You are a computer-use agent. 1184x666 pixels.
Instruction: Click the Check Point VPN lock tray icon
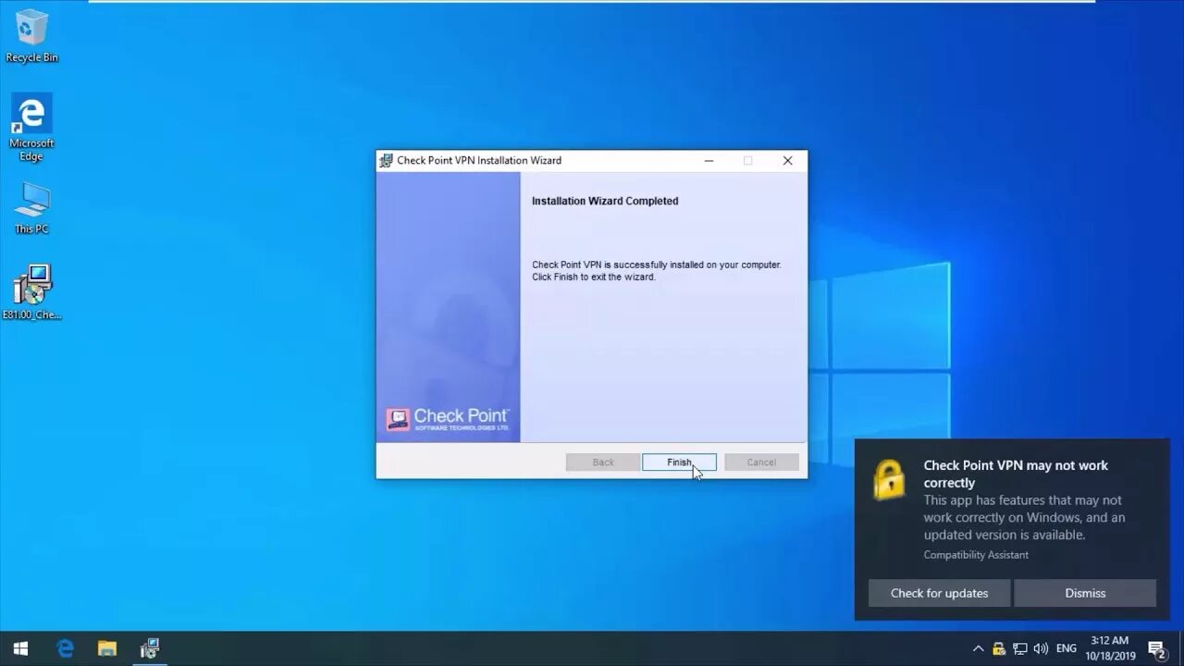(x=999, y=648)
